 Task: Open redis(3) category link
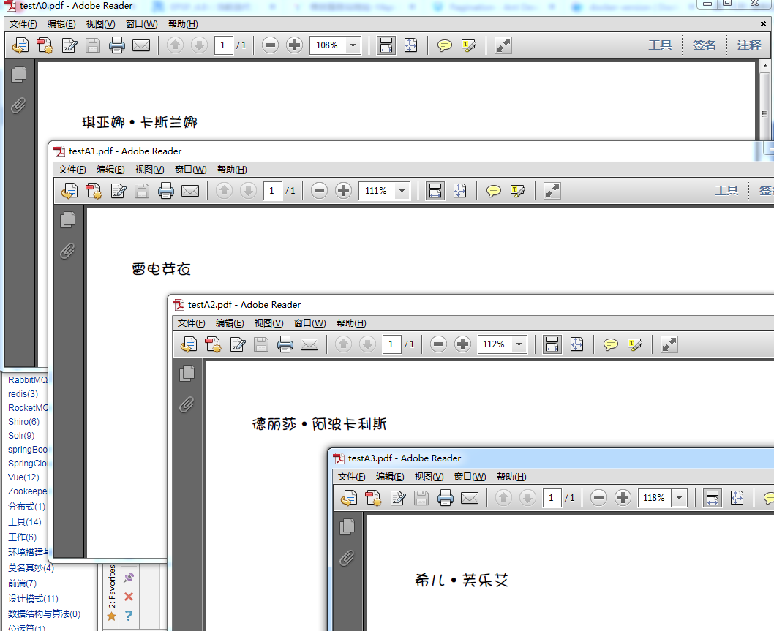click(23, 394)
